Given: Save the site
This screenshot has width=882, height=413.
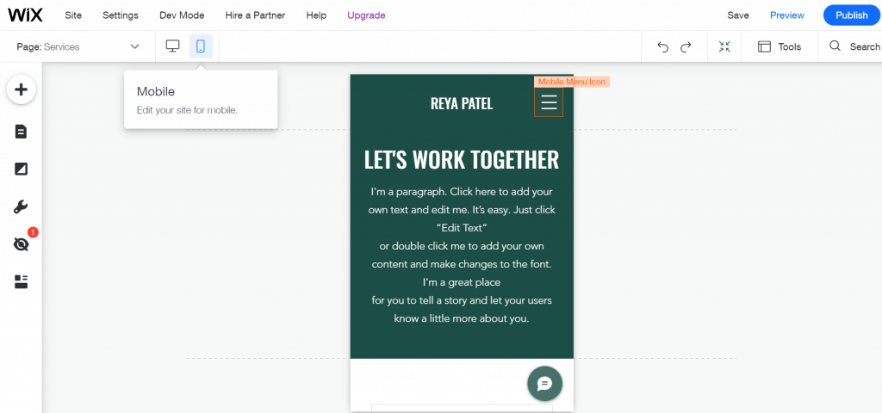Looking at the screenshot, I should pos(738,15).
